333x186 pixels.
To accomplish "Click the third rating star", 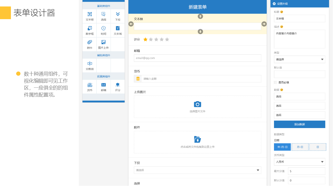I will pos(156,39).
